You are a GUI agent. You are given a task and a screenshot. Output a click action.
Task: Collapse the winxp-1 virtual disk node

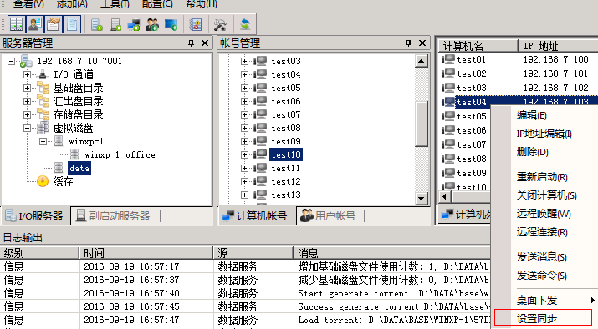(43, 141)
